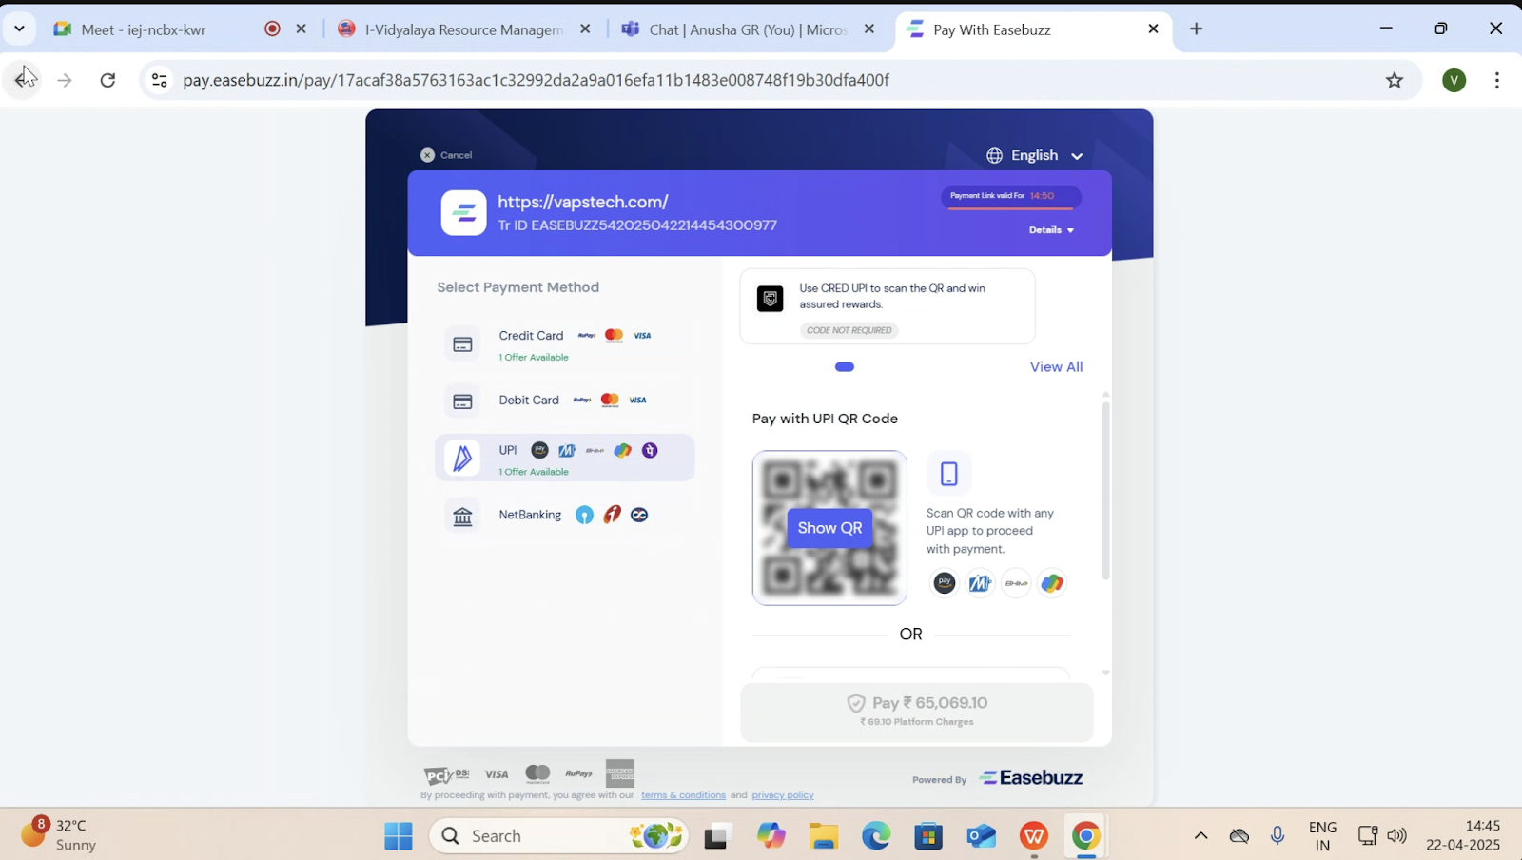The image size is (1522, 860).
Task: Click the BHIM icon beside QR code
Action: point(1016,583)
